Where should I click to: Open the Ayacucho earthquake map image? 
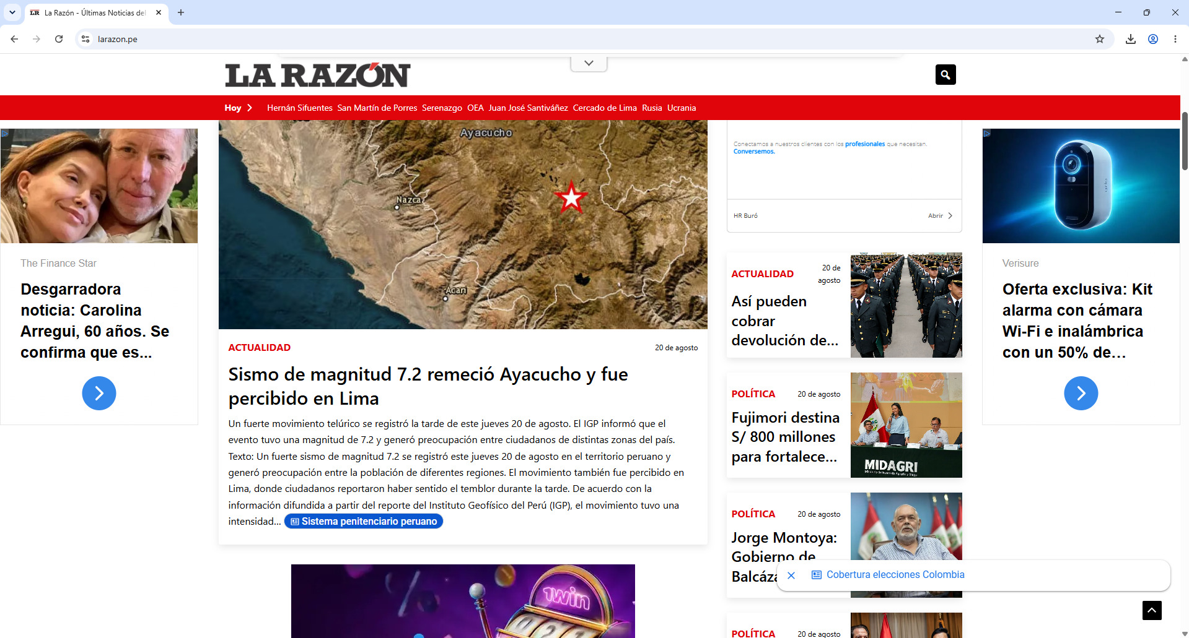463,225
